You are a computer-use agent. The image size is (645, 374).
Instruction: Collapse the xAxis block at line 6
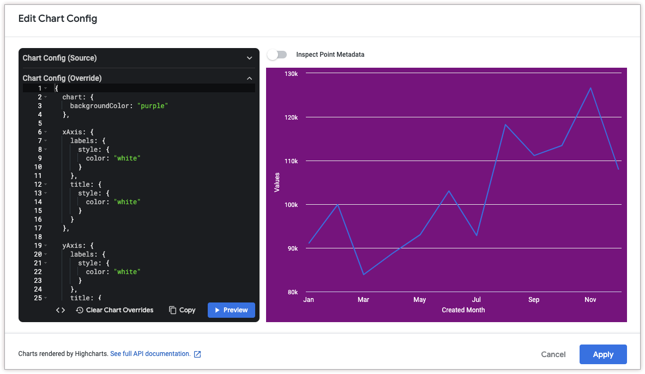pyautogui.click(x=46, y=132)
